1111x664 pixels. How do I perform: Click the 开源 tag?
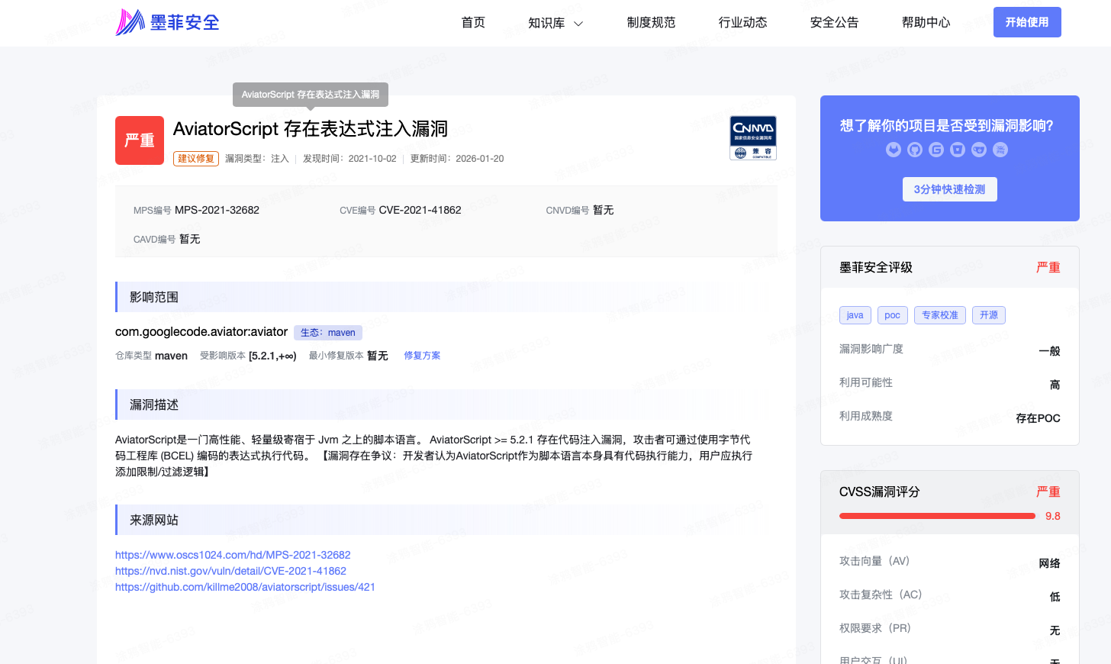[x=989, y=315]
